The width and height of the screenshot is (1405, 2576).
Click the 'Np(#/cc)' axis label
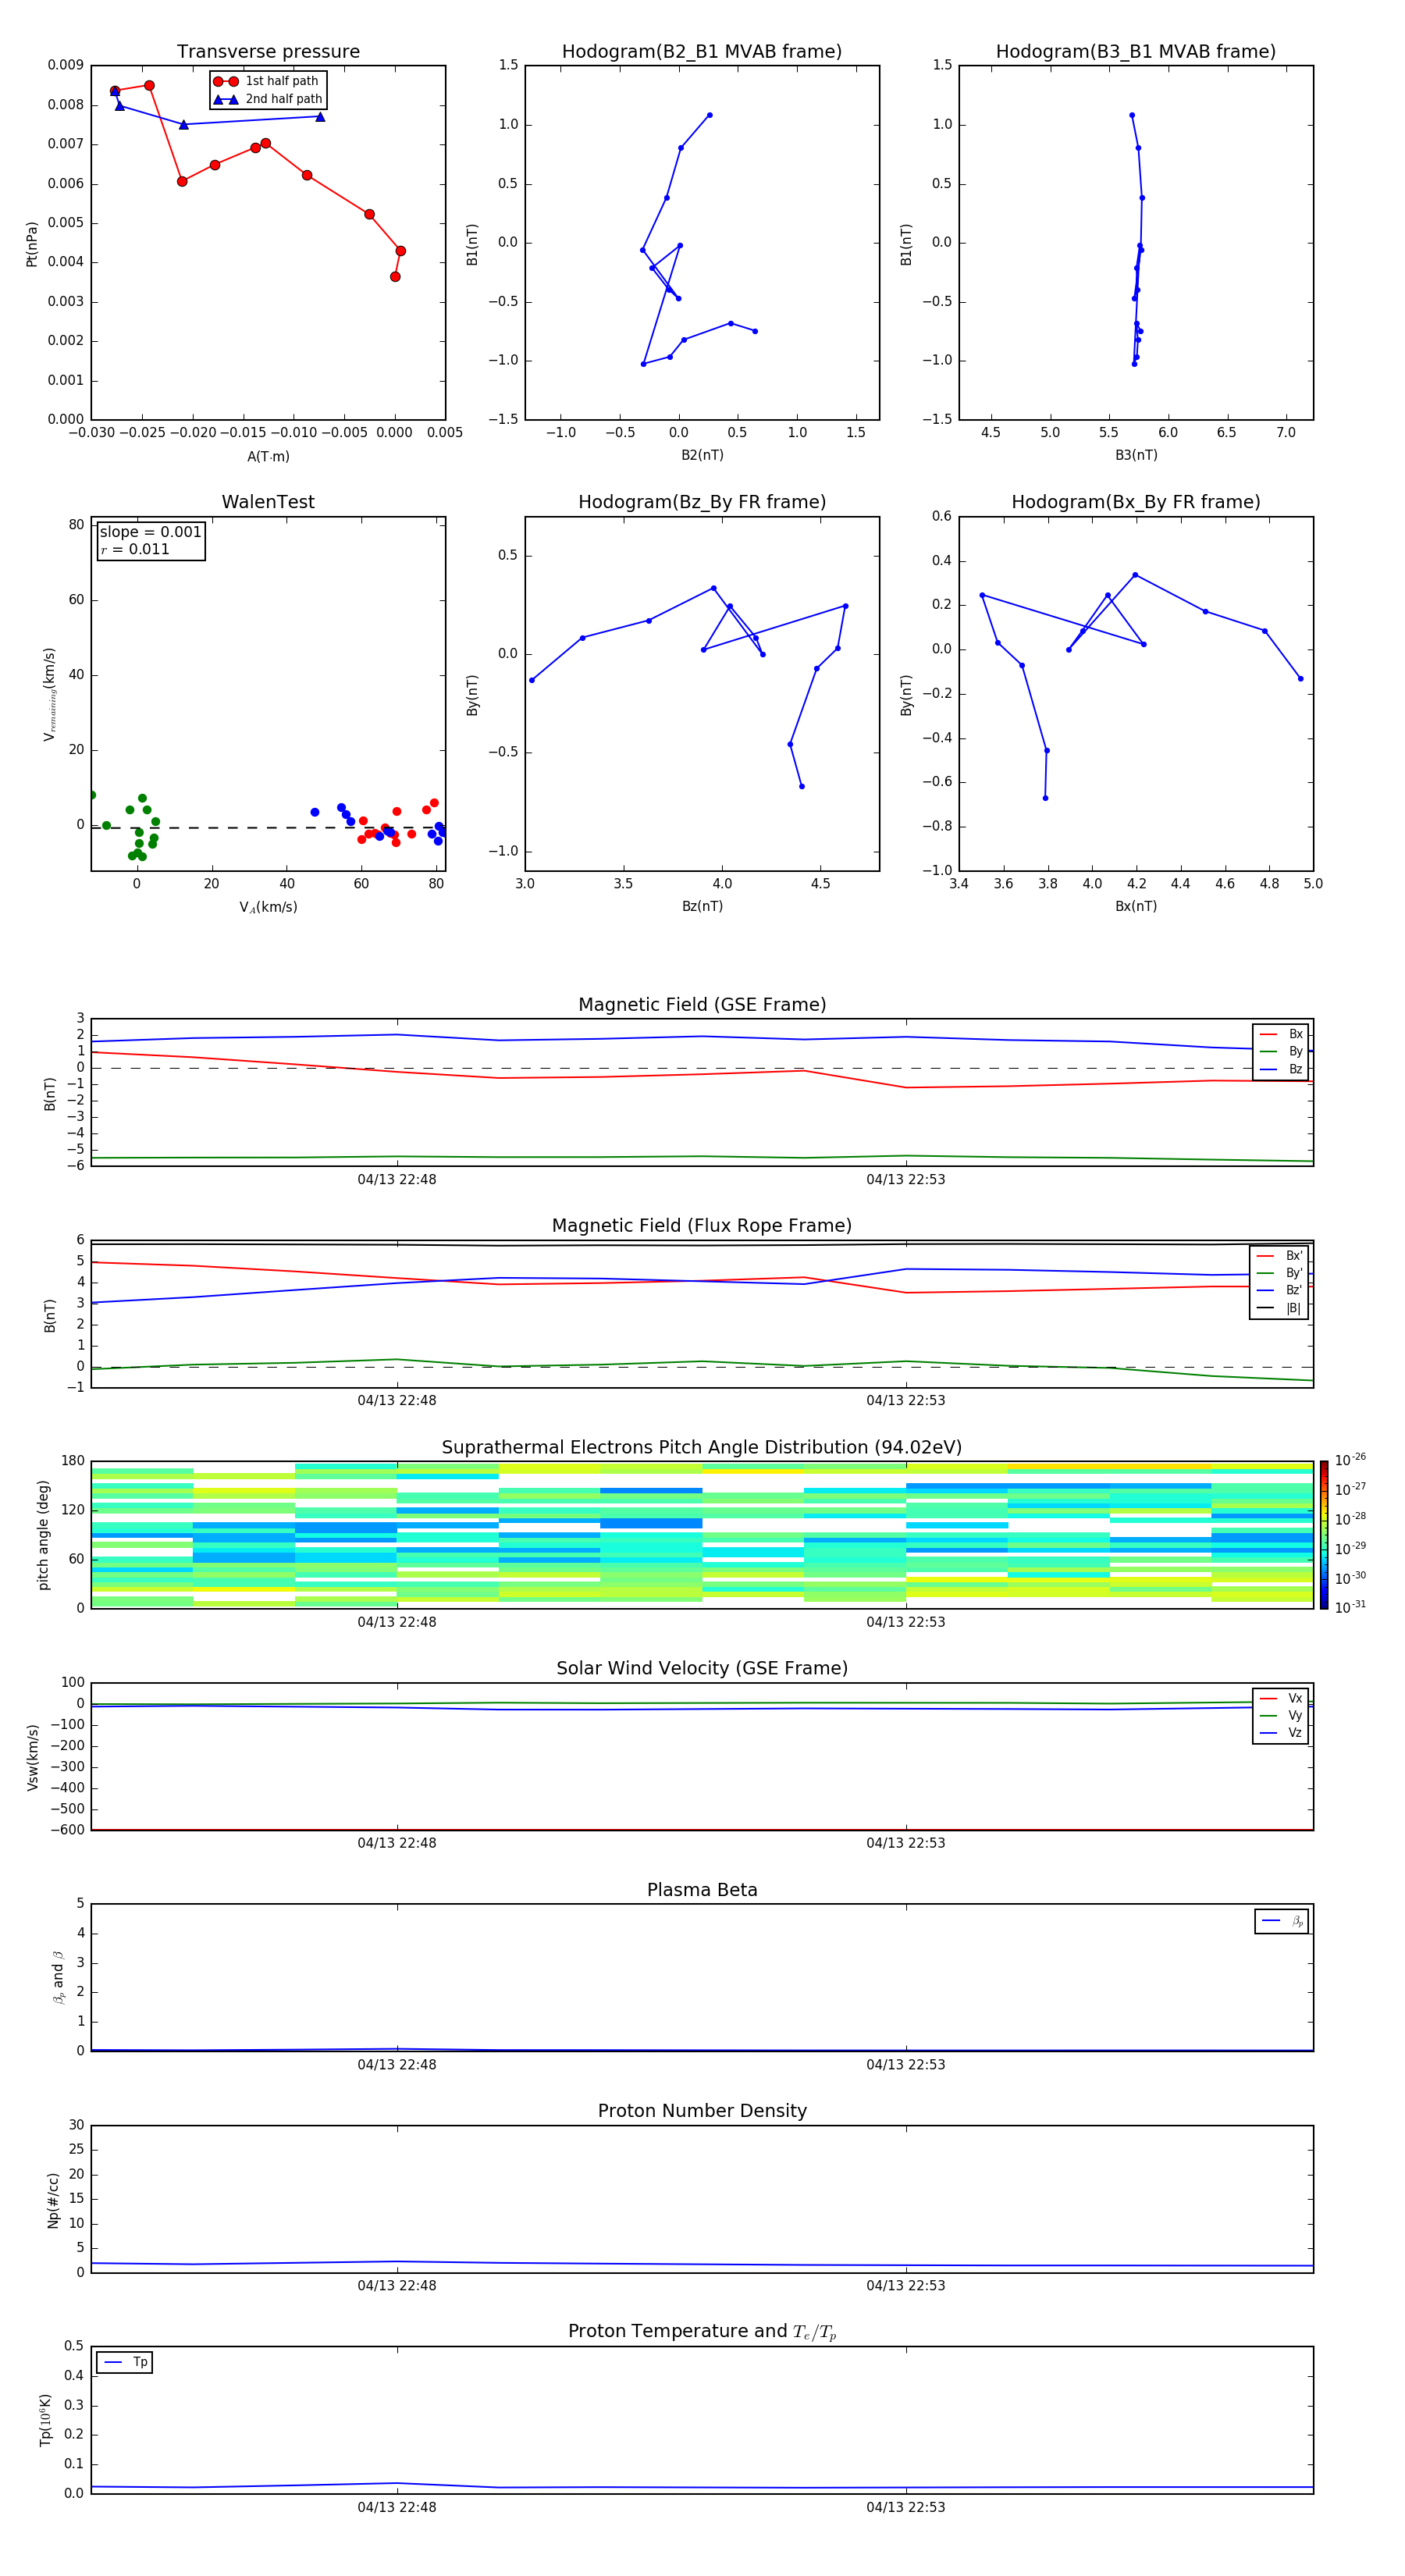click(x=53, y=2200)
